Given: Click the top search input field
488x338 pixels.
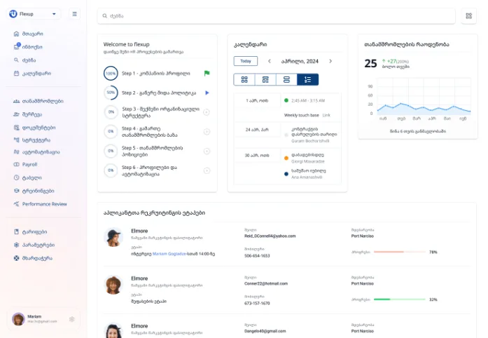Looking at the screenshot, I should click(x=277, y=16).
